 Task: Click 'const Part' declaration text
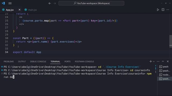click(21, 38)
